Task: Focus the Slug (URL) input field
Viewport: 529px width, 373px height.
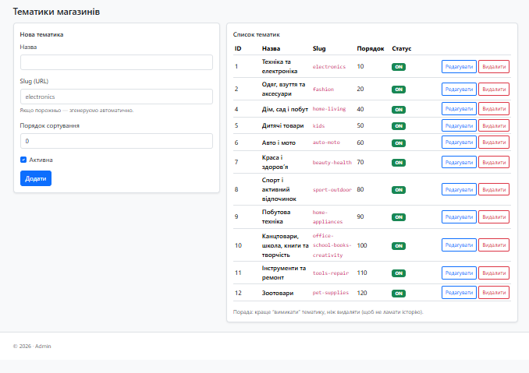Action: pyautogui.click(x=116, y=97)
